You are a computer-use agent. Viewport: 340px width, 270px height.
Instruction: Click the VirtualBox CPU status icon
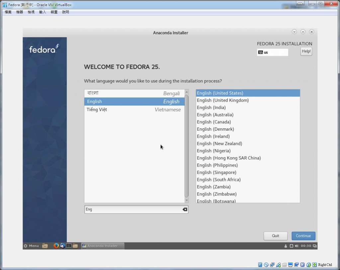coord(302,265)
